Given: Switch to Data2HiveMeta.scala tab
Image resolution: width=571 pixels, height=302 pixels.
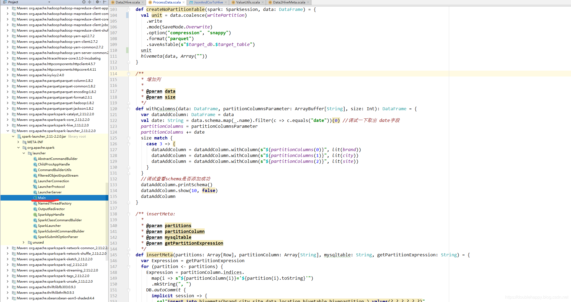Looking at the screenshot, I should [289, 2].
